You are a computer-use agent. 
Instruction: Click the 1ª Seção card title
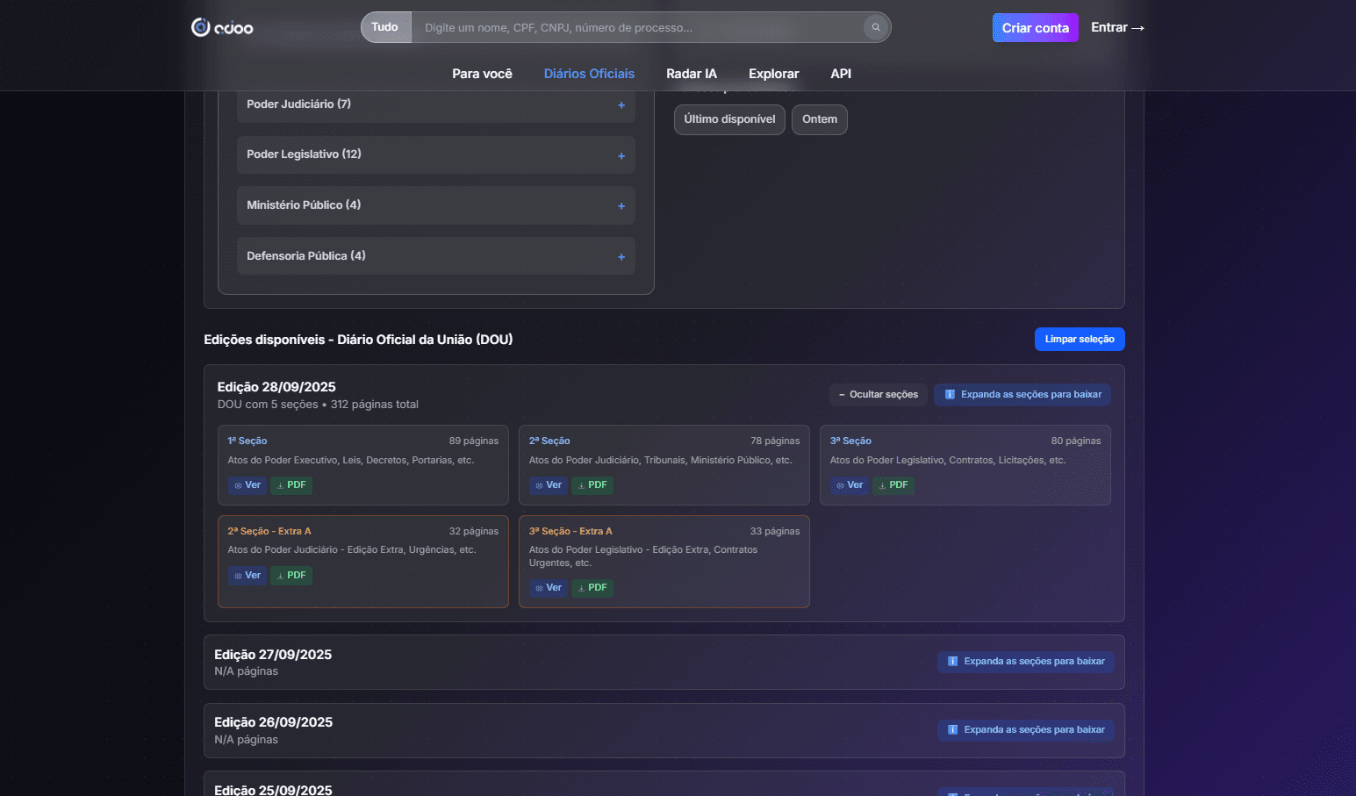coord(248,441)
